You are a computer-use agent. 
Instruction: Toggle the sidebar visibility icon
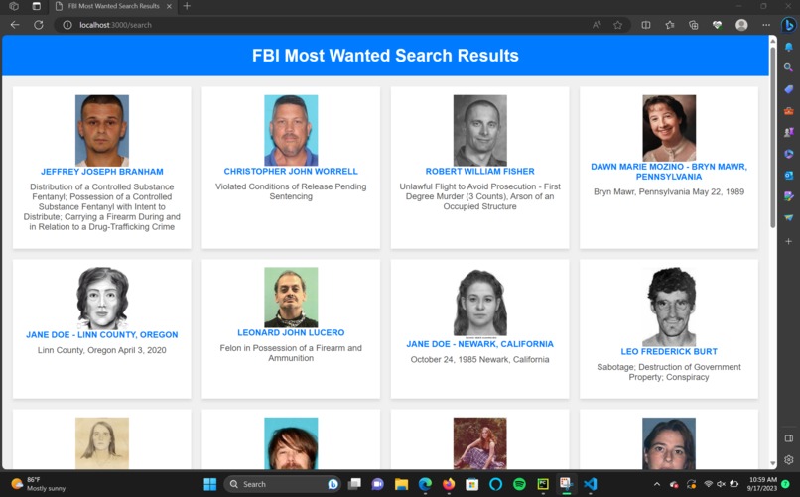coord(789,438)
